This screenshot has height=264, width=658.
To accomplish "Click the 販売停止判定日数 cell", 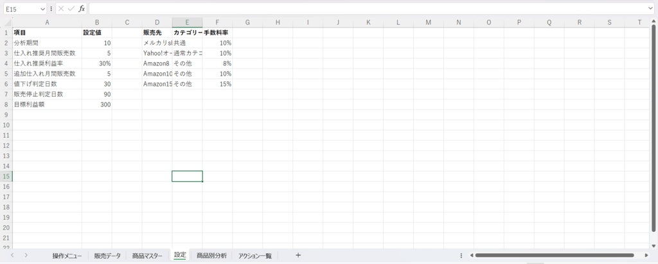I will point(47,94).
